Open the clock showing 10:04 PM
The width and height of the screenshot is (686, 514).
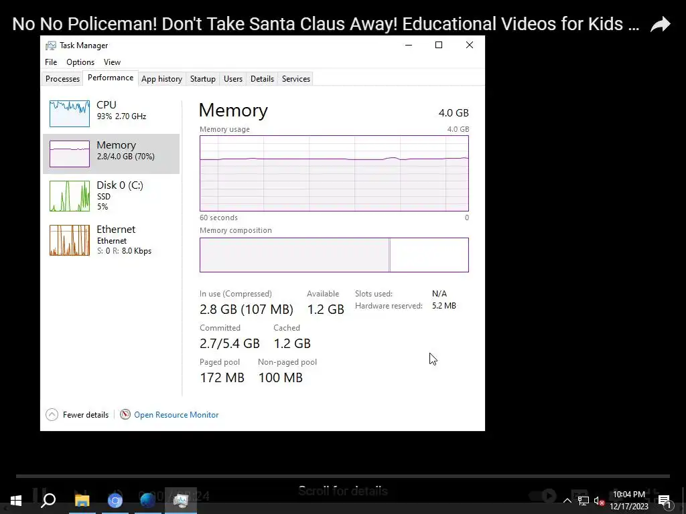pos(628,501)
